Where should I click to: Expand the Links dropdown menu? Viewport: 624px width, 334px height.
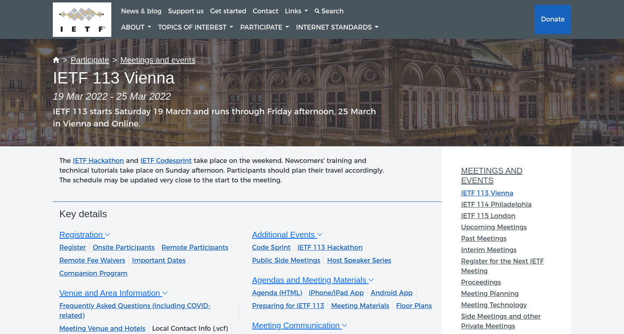point(296,11)
